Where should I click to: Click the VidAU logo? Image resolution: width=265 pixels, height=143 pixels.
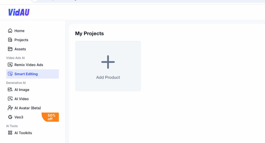click(x=19, y=12)
